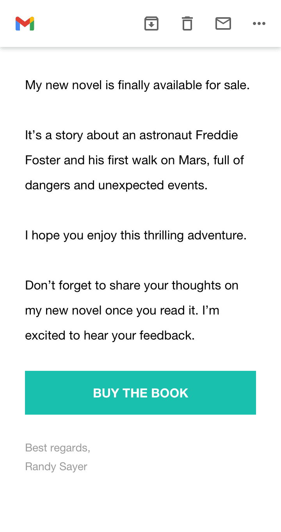This screenshot has width=281, height=532.
Task: Click the Gmail logo
Action: tap(25, 24)
